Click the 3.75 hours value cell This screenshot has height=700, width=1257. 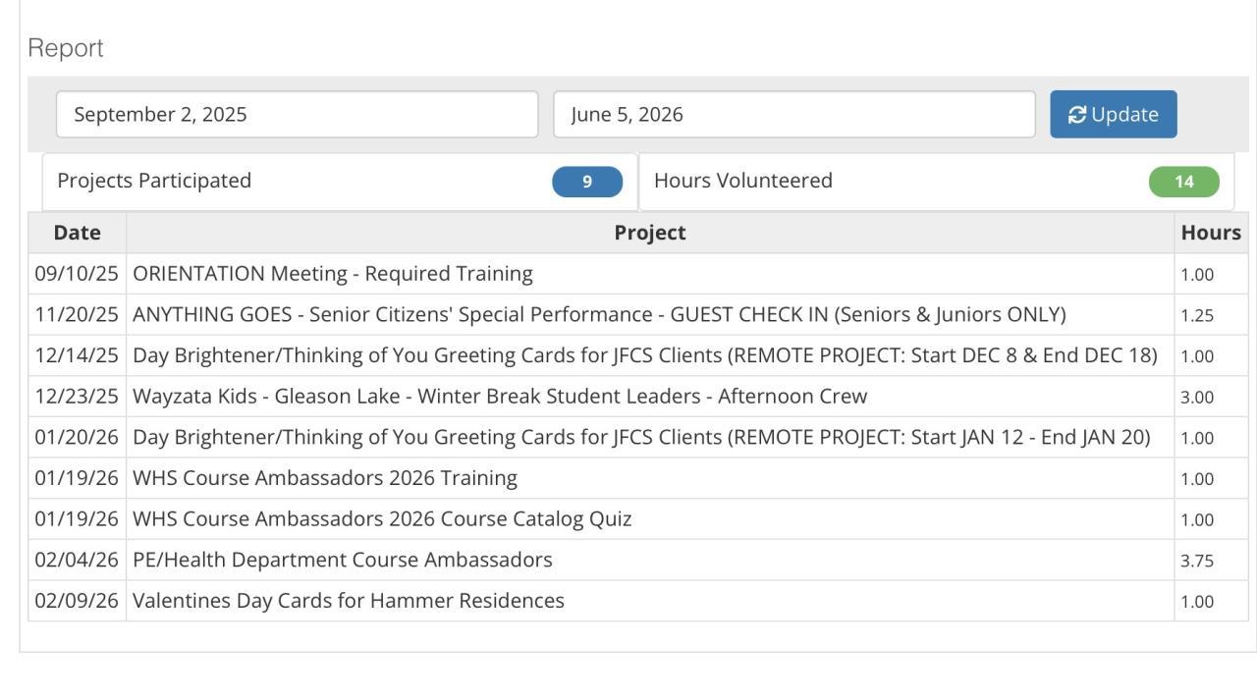click(1197, 561)
